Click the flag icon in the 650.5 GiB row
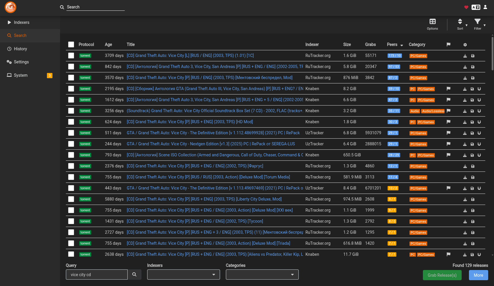 coord(449,155)
